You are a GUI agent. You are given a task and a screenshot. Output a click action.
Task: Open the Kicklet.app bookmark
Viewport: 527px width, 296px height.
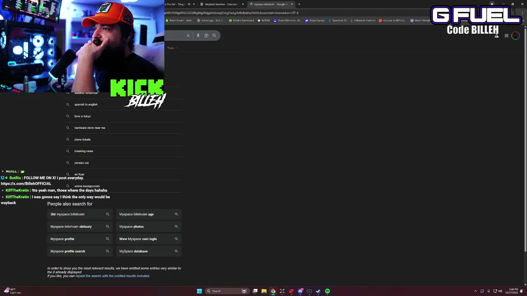tap(211, 20)
